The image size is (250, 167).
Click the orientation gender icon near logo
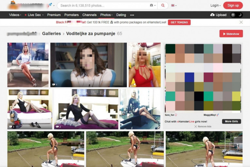point(50,5)
